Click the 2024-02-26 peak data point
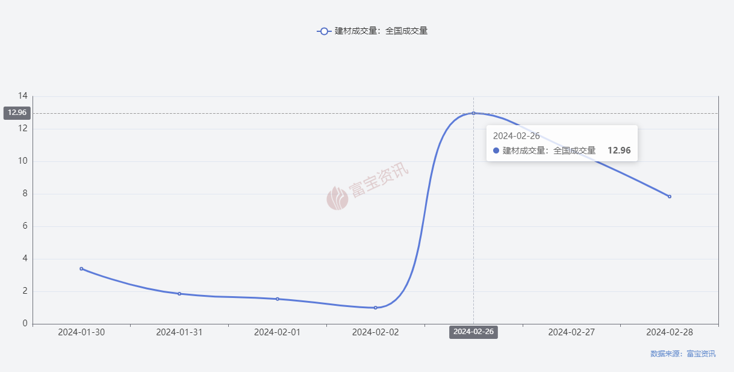The height and width of the screenshot is (372, 734). point(473,113)
